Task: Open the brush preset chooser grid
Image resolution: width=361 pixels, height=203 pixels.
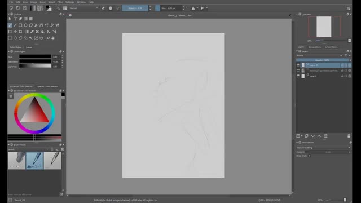Action: tap(65, 8)
